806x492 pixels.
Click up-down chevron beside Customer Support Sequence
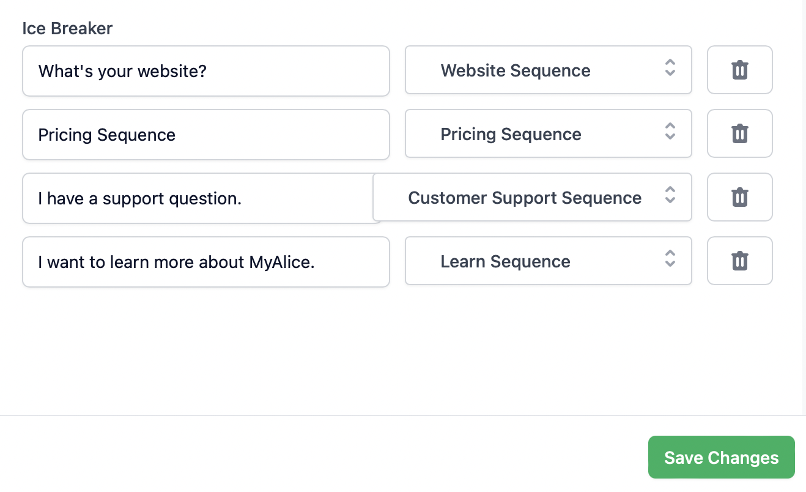[670, 195]
